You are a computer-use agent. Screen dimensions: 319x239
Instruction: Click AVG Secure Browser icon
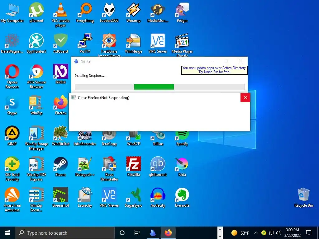coord(36,77)
